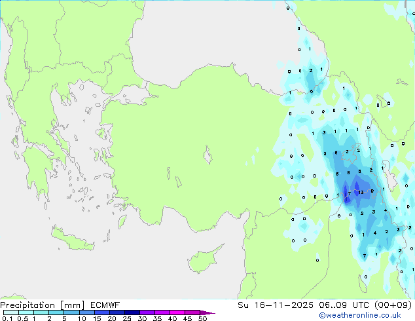Click the "50" legend scale label
This screenshot has width=415, height=321.
click(202, 318)
